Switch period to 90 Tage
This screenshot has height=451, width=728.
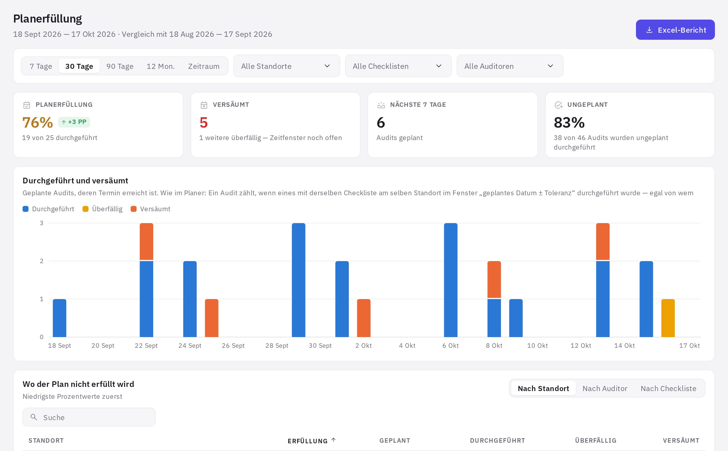coord(120,66)
